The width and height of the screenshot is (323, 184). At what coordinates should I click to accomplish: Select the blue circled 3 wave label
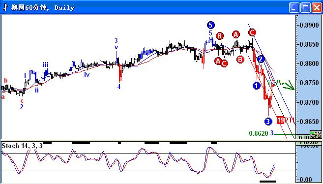pos(268,122)
